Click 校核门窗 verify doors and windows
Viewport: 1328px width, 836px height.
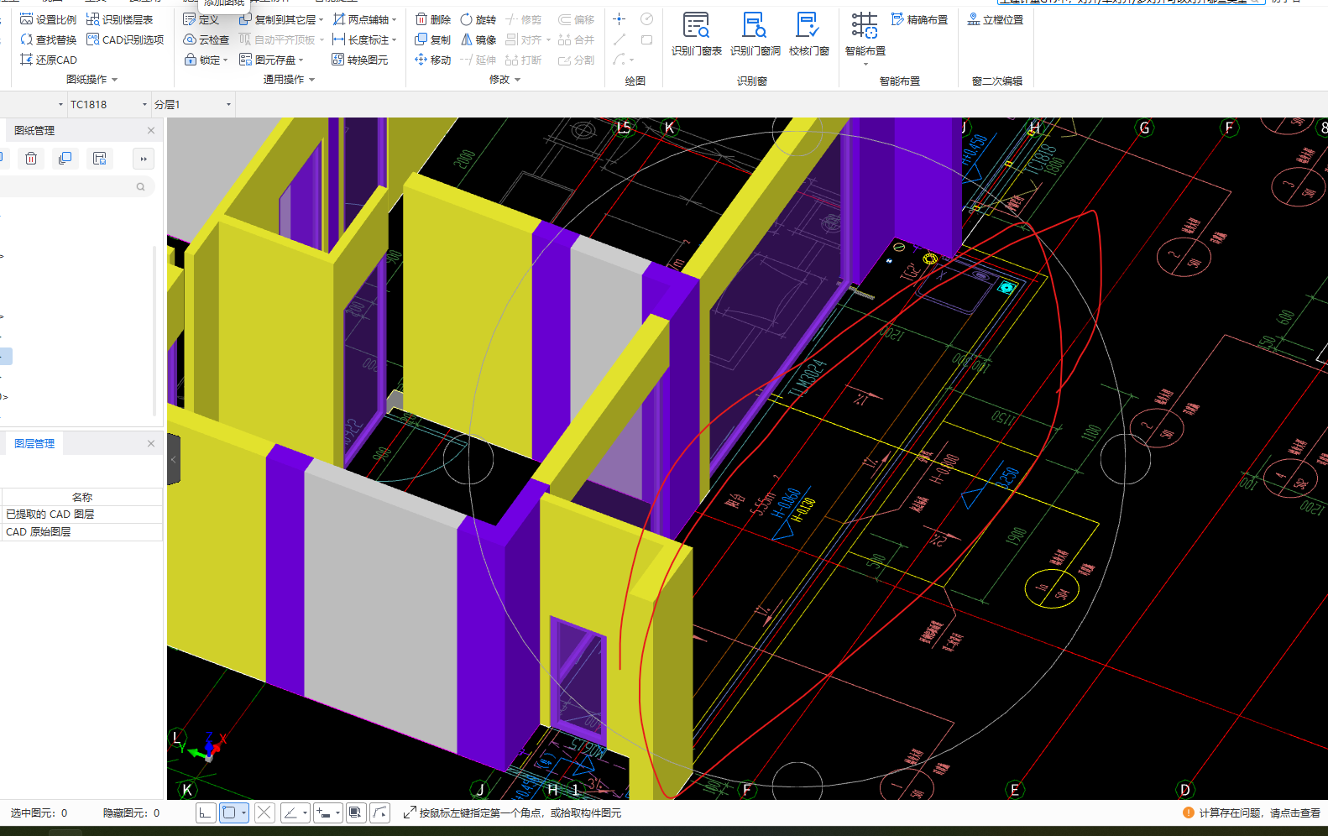808,34
